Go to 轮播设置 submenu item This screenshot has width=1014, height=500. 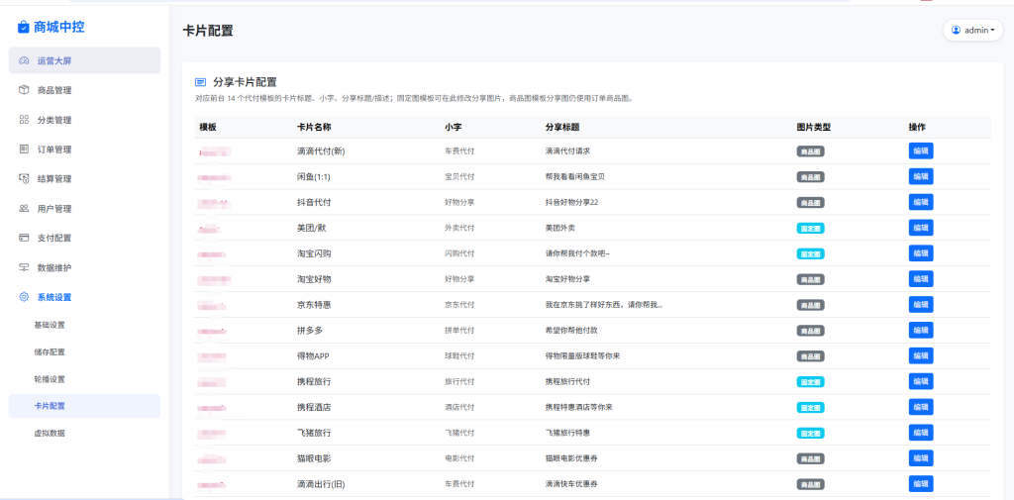click(x=50, y=379)
